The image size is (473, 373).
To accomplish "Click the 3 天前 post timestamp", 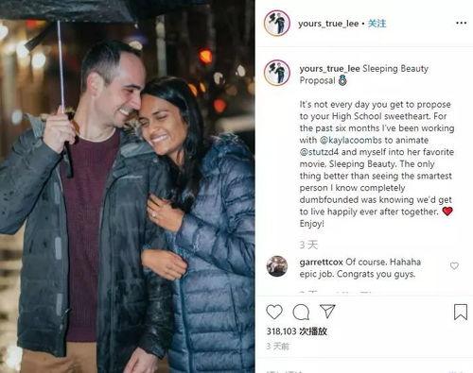I will 277,347.
